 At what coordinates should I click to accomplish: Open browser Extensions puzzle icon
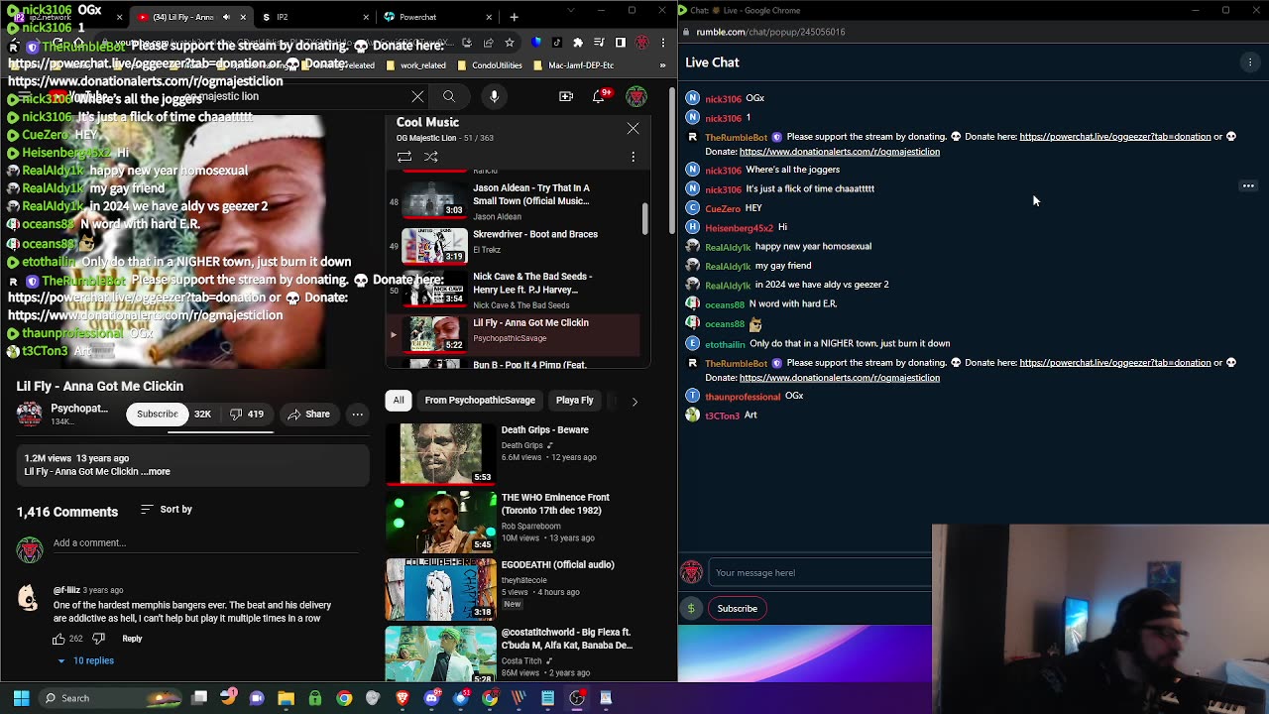(578, 43)
